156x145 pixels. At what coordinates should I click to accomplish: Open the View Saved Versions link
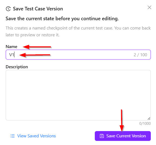pos(36,136)
